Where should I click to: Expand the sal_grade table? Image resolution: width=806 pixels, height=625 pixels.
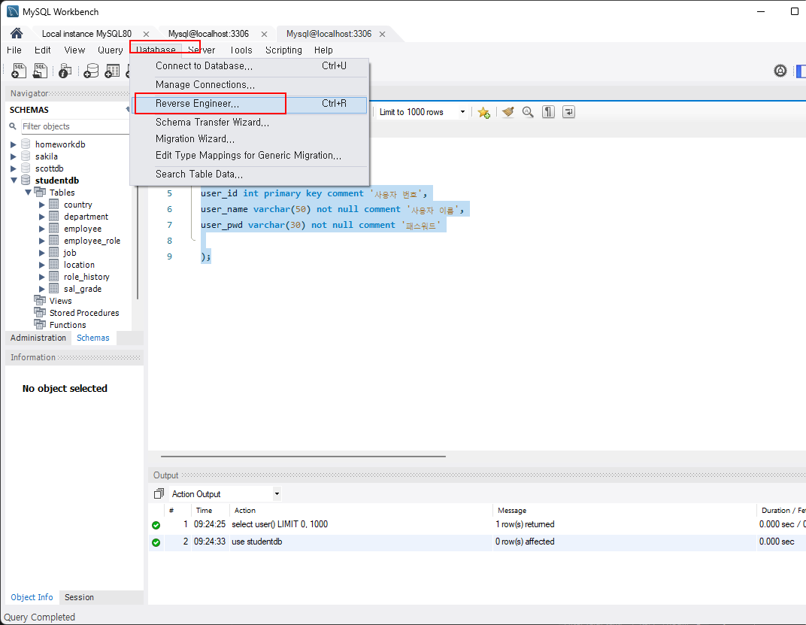[42, 289]
